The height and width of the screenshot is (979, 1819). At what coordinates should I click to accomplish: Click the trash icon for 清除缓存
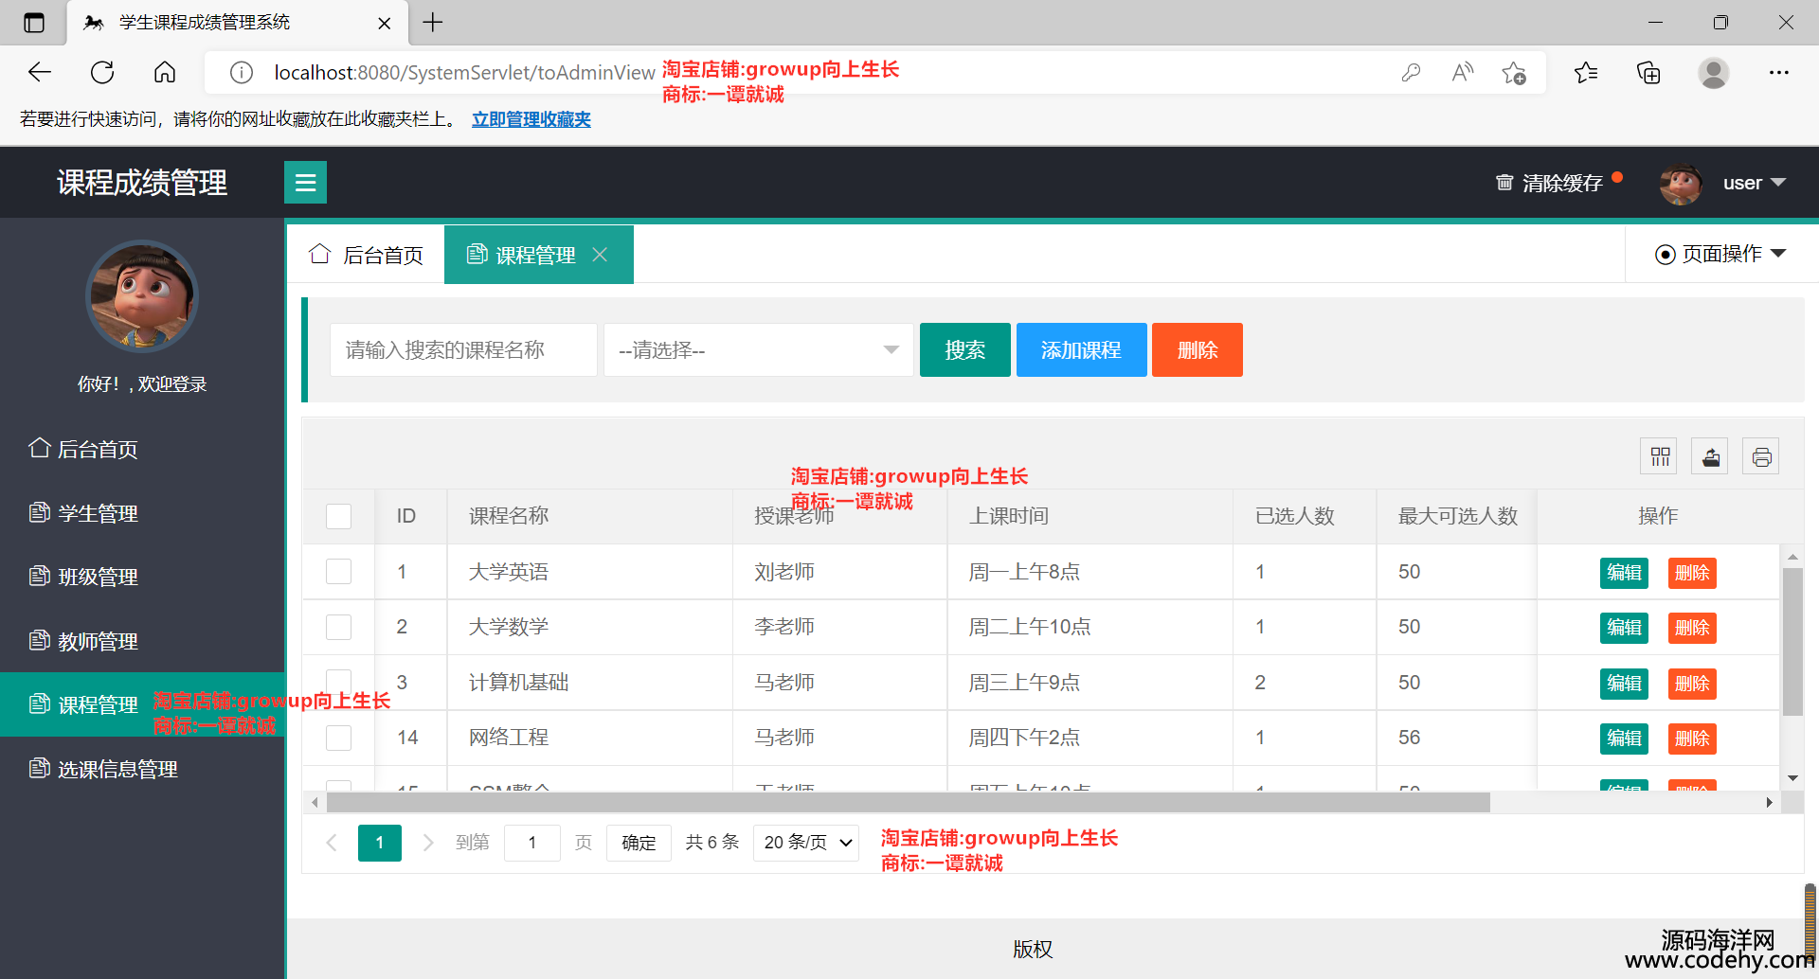[x=1504, y=182]
